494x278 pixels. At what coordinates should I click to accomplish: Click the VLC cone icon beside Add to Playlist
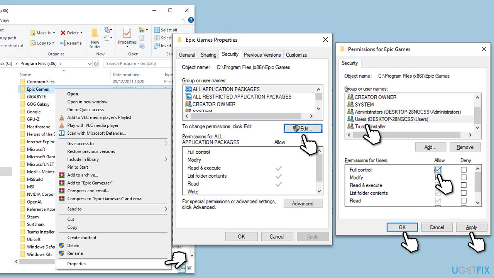click(61, 117)
